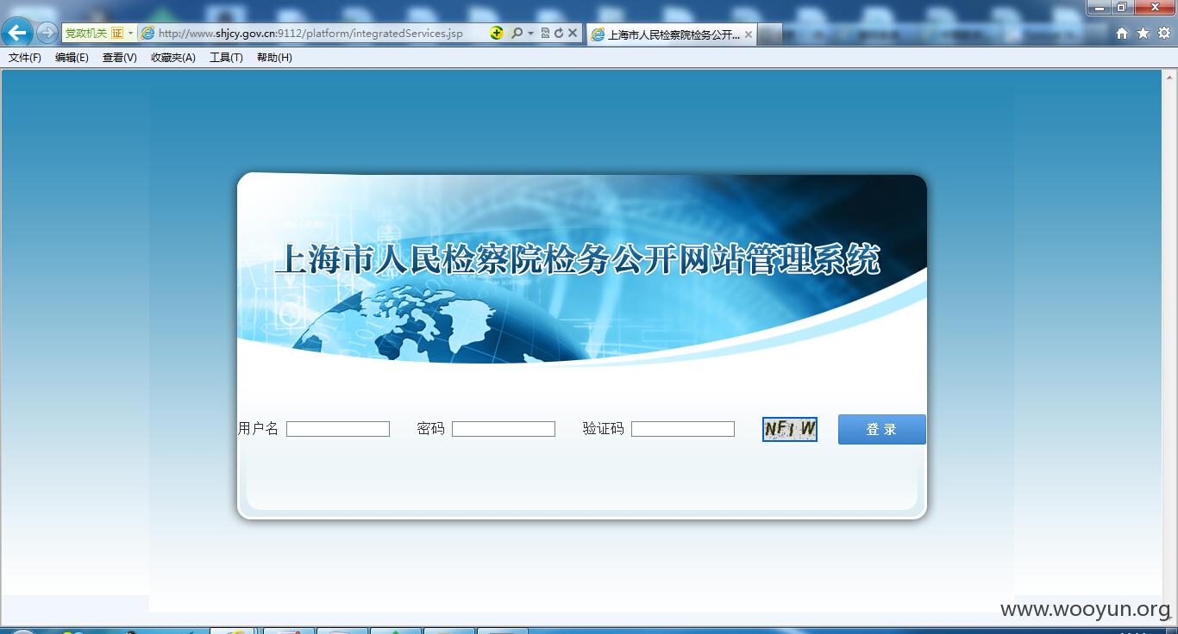This screenshot has height=634, width=1178.
Task: Click the 密码 label text
Action: (x=430, y=429)
